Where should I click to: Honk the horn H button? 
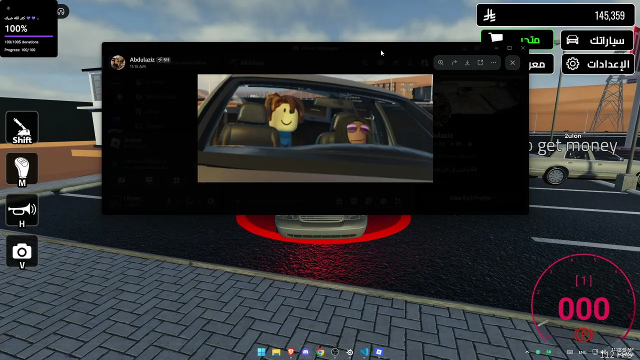coord(22,211)
